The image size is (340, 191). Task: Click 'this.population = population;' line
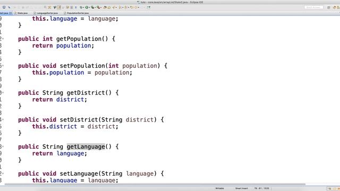coord(82,73)
